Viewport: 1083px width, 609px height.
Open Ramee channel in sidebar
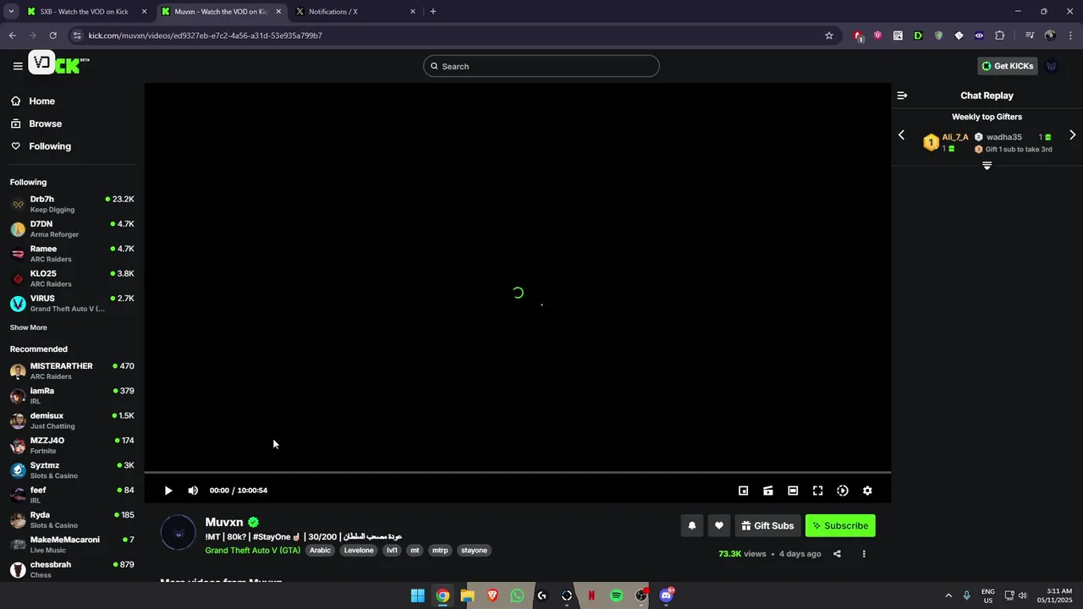coord(72,254)
